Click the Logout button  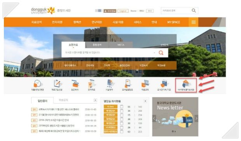123,11
